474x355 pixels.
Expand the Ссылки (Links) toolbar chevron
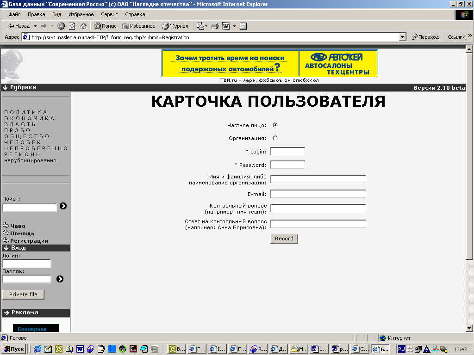pyautogui.click(x=470, y=36)
